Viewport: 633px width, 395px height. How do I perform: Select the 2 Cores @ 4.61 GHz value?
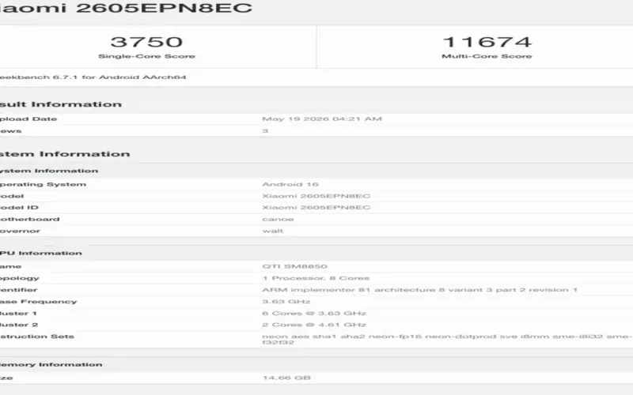(314, 325)
